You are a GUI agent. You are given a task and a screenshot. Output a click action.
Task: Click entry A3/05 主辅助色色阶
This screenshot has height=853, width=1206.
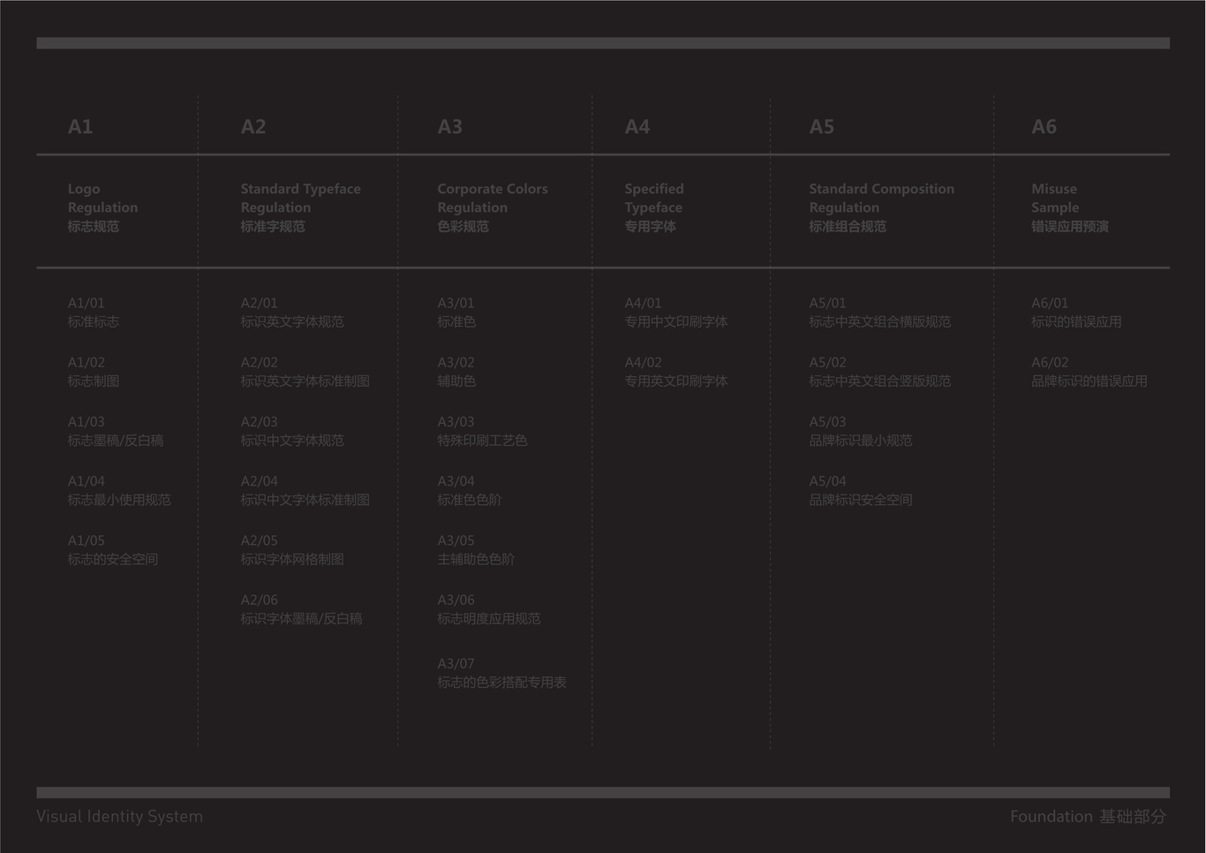coord(477,549)
